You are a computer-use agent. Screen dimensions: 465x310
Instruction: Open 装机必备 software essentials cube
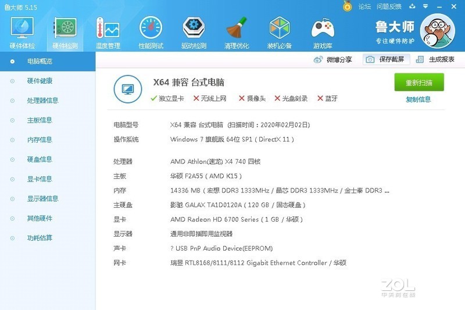[x=280, y=33]
